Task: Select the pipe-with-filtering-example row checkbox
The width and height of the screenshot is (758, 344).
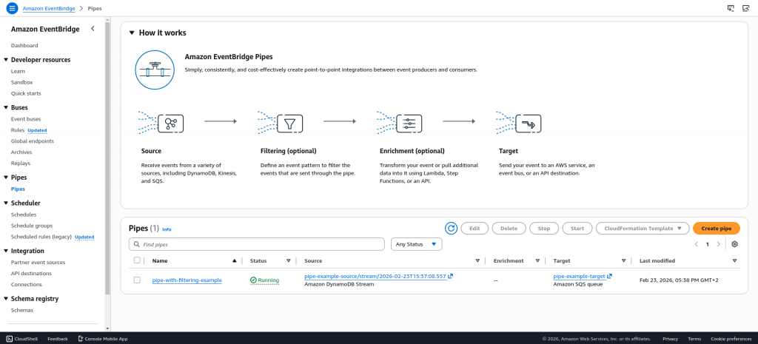Action: [137, 280]
